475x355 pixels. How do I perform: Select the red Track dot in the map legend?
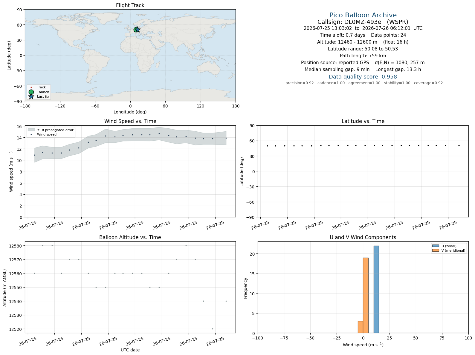tap(31, 87)
